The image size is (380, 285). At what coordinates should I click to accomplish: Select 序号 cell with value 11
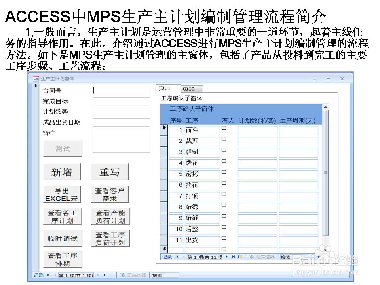[176, 241]
